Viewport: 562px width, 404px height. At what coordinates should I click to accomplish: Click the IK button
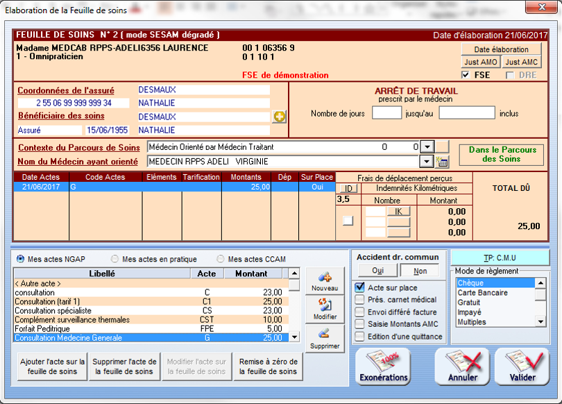pyautogui.click(x=398, y=212)
